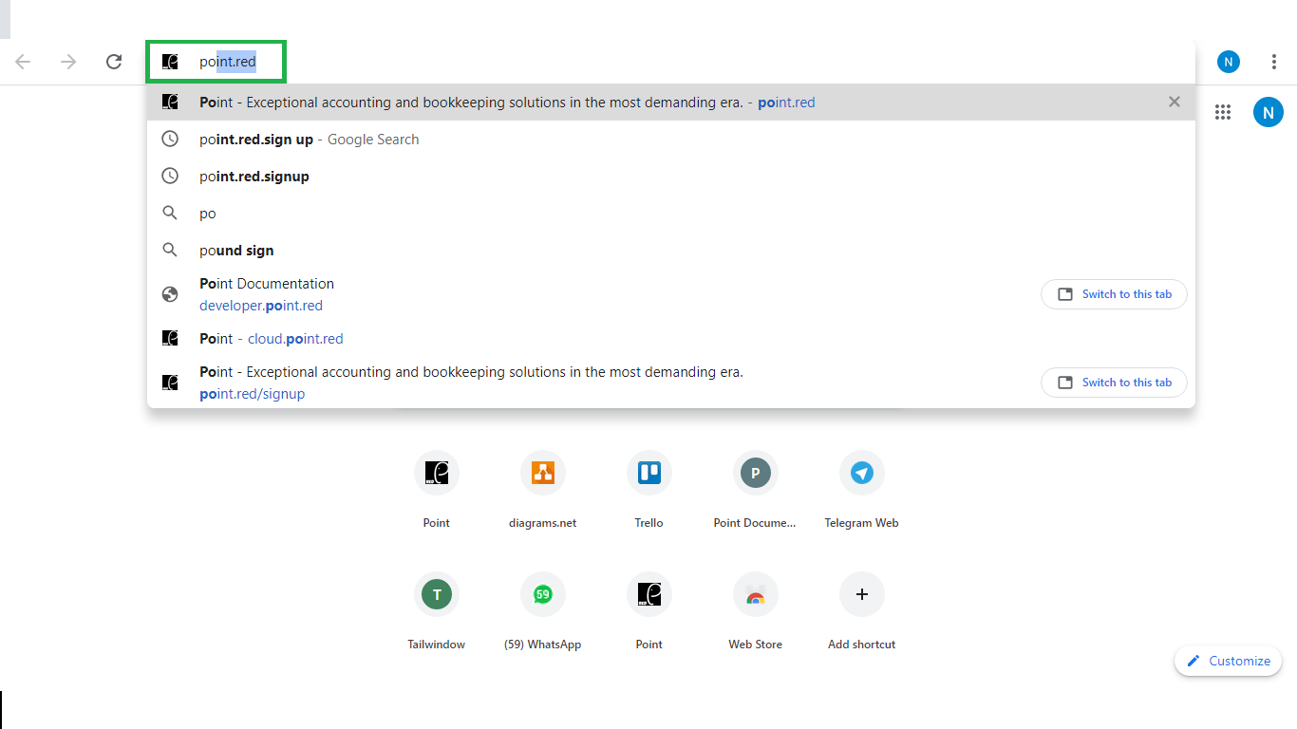Switch to the point.red/signup tab
Image resolution: width=1297 pixels, height=729 pixels.
point(1114,383)
